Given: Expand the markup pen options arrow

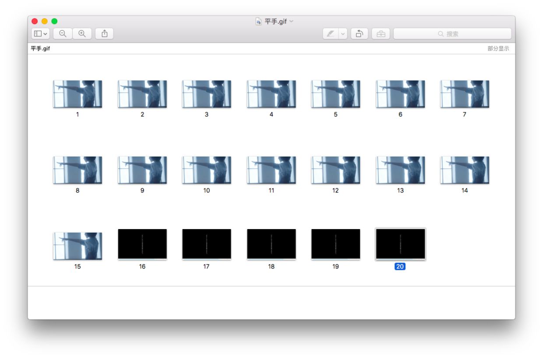Looking at the screenshot, I should point(343,34).
